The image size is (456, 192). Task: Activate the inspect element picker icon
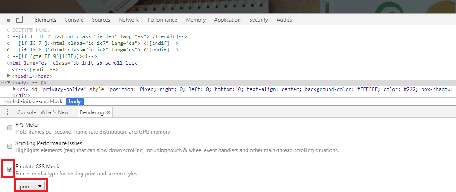pyautogui.click(x=8, y=20)
